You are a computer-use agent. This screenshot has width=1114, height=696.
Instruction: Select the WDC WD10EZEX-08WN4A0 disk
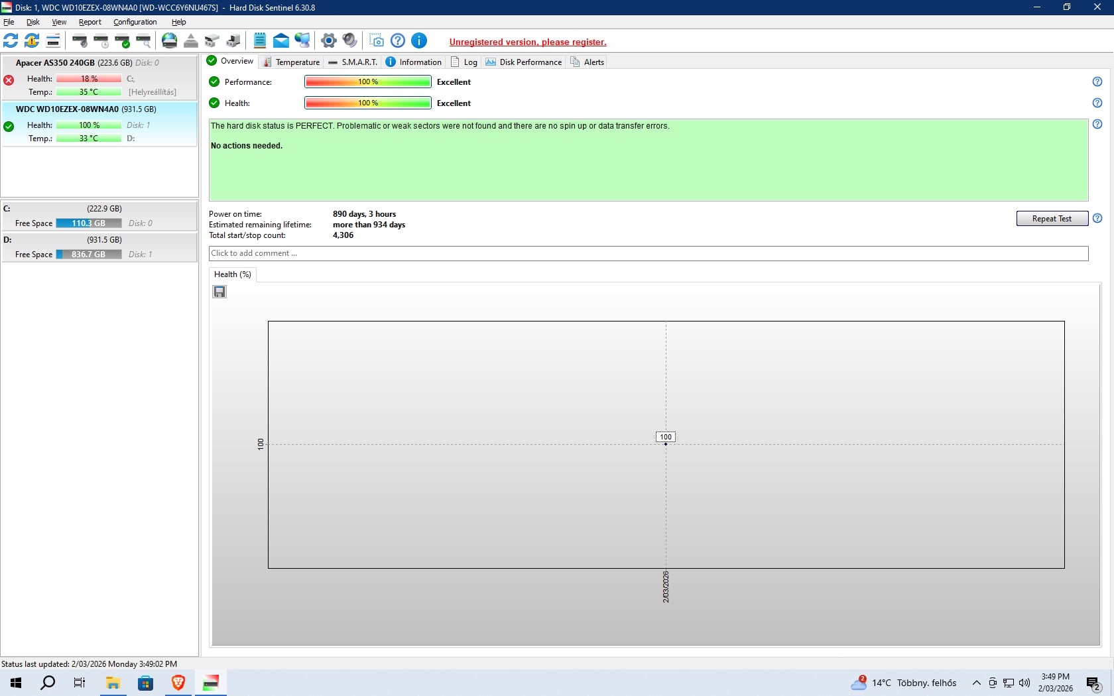[99, 124]
